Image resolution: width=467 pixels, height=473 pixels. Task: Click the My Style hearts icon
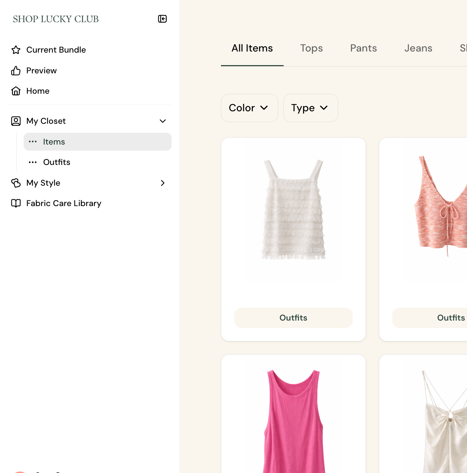(16, 183)
